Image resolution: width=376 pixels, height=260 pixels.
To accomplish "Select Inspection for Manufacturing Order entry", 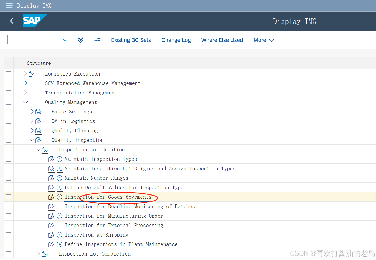I will [114, 216].
